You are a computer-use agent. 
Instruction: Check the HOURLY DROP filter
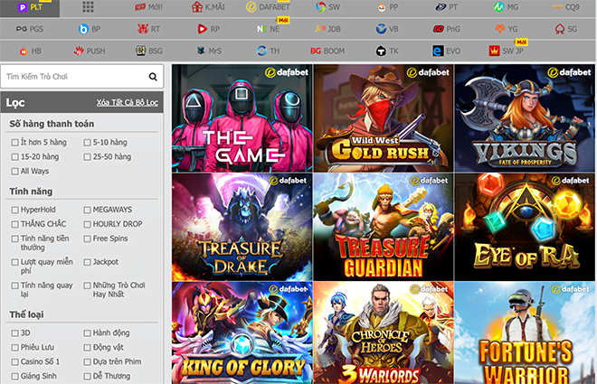point(88,224)
